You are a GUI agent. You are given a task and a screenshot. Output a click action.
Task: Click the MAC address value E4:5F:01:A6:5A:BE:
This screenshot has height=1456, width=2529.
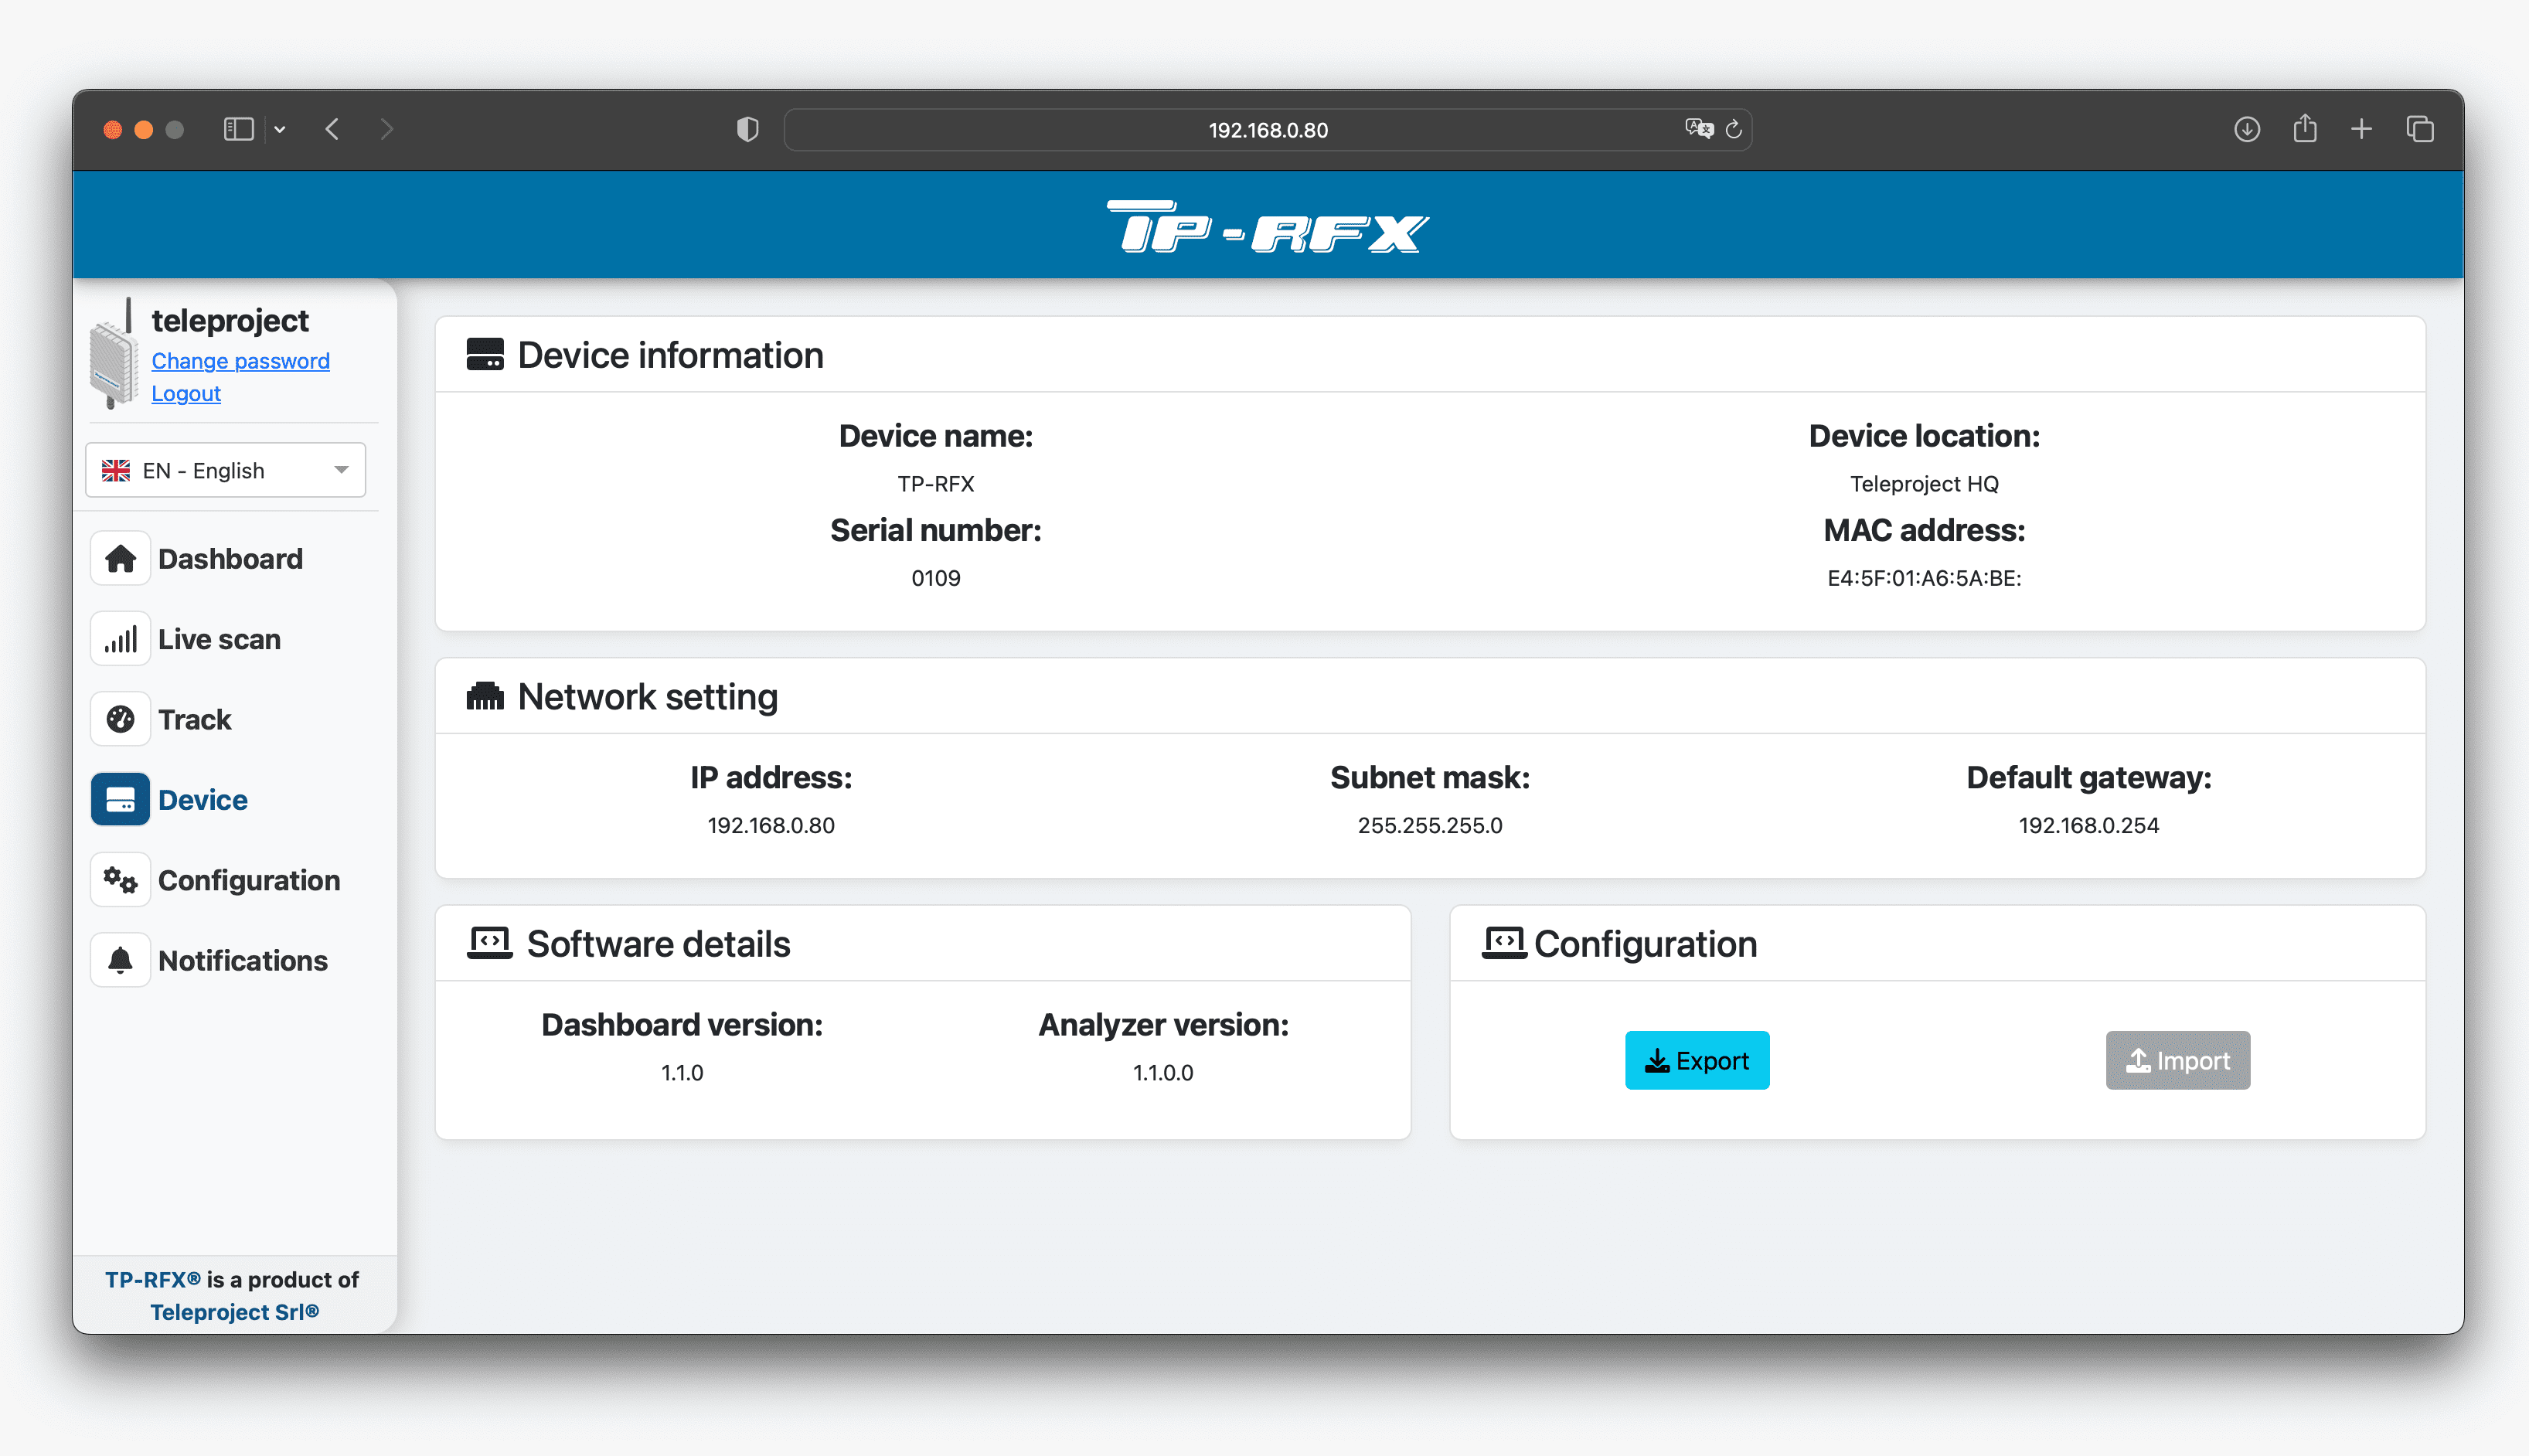click(1924, 578)
